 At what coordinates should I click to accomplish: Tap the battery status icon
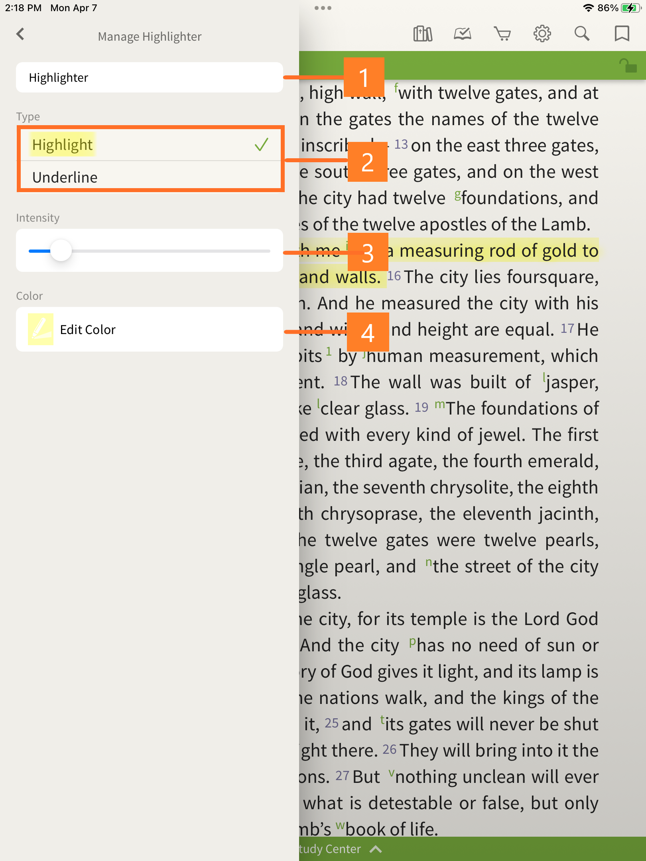pos(631,8)
